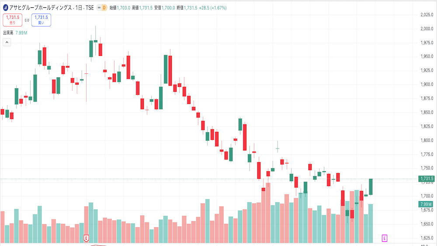Viewport: 437px width, 246px height.
Task: Click the orange D delayed-data badge
Action: pyautogui.click(x=104, y=7)
